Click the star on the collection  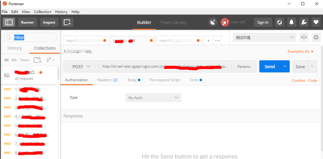[41, 72]
